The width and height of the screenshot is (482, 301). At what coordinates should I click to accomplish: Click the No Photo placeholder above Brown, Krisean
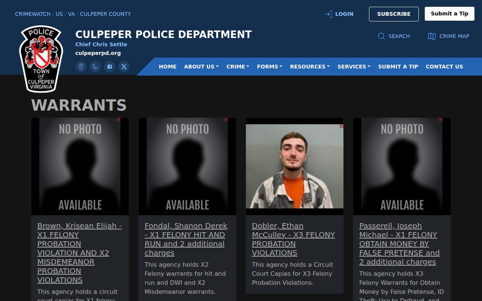tap(80, 166)
